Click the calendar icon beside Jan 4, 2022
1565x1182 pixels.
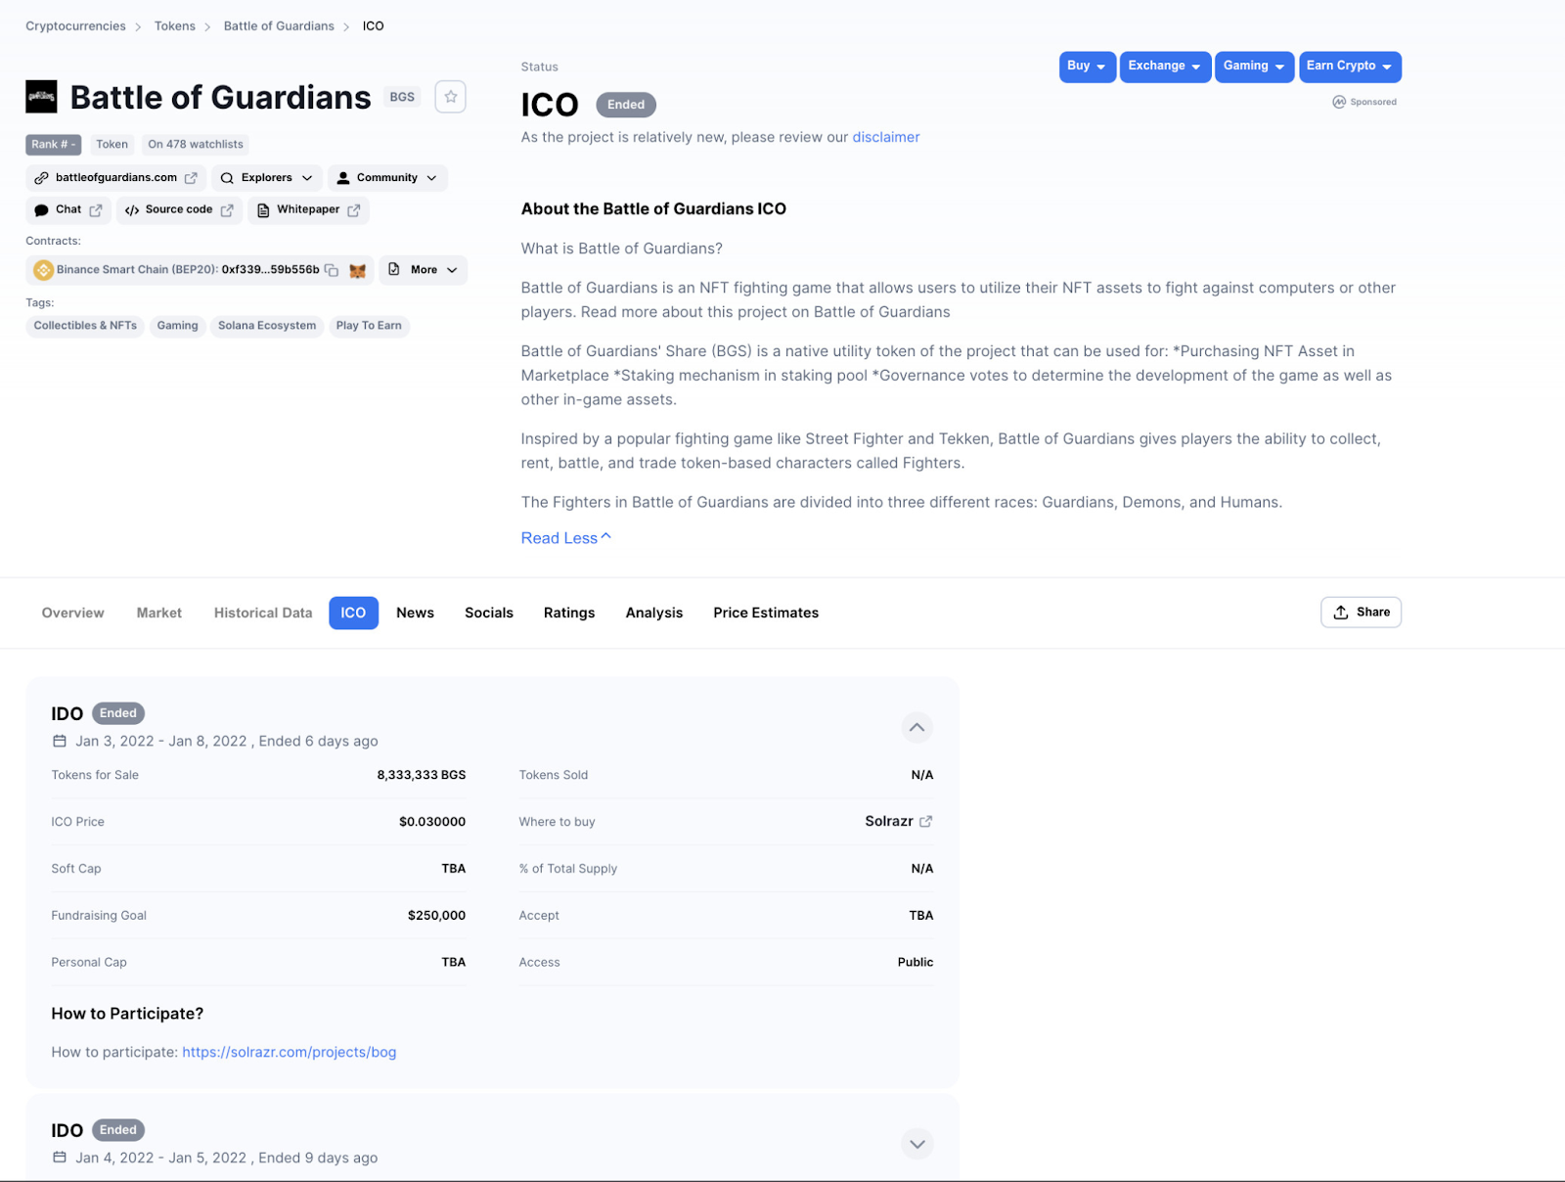(x=60, y=1159)
